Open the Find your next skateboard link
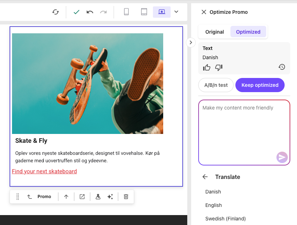297x225 pixels. tap(44, 171)
